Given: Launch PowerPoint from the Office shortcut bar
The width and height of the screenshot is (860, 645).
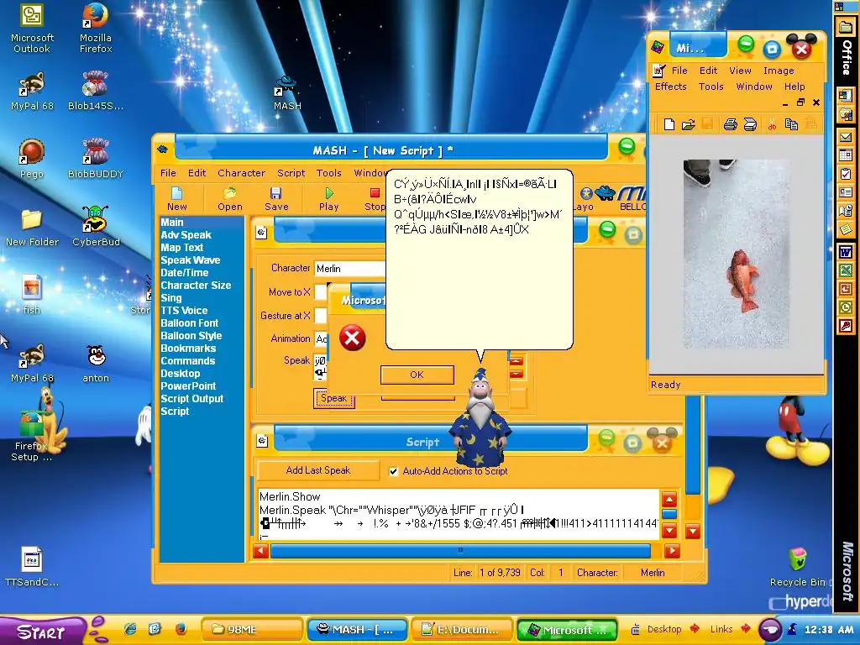Looking at the screenshot, I should point(845,289).
